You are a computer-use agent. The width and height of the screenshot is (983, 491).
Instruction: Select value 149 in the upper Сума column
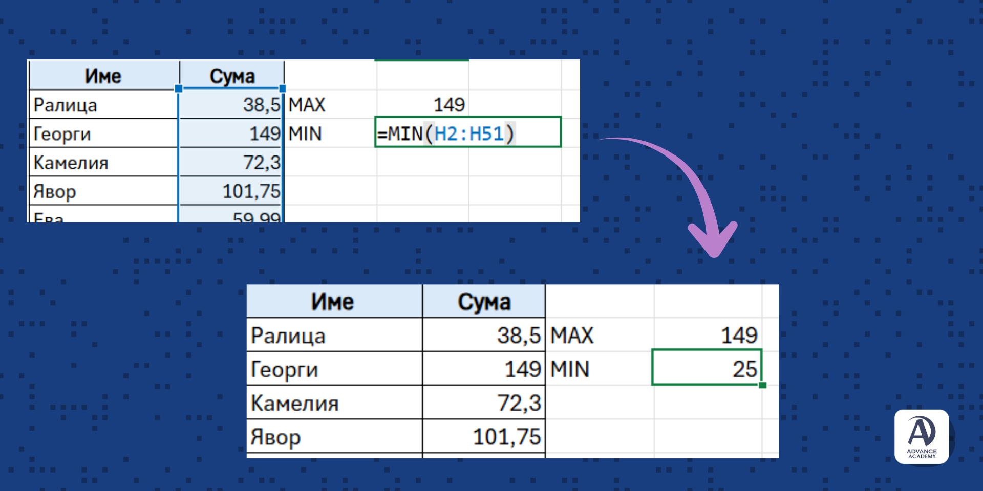[265, 133]
